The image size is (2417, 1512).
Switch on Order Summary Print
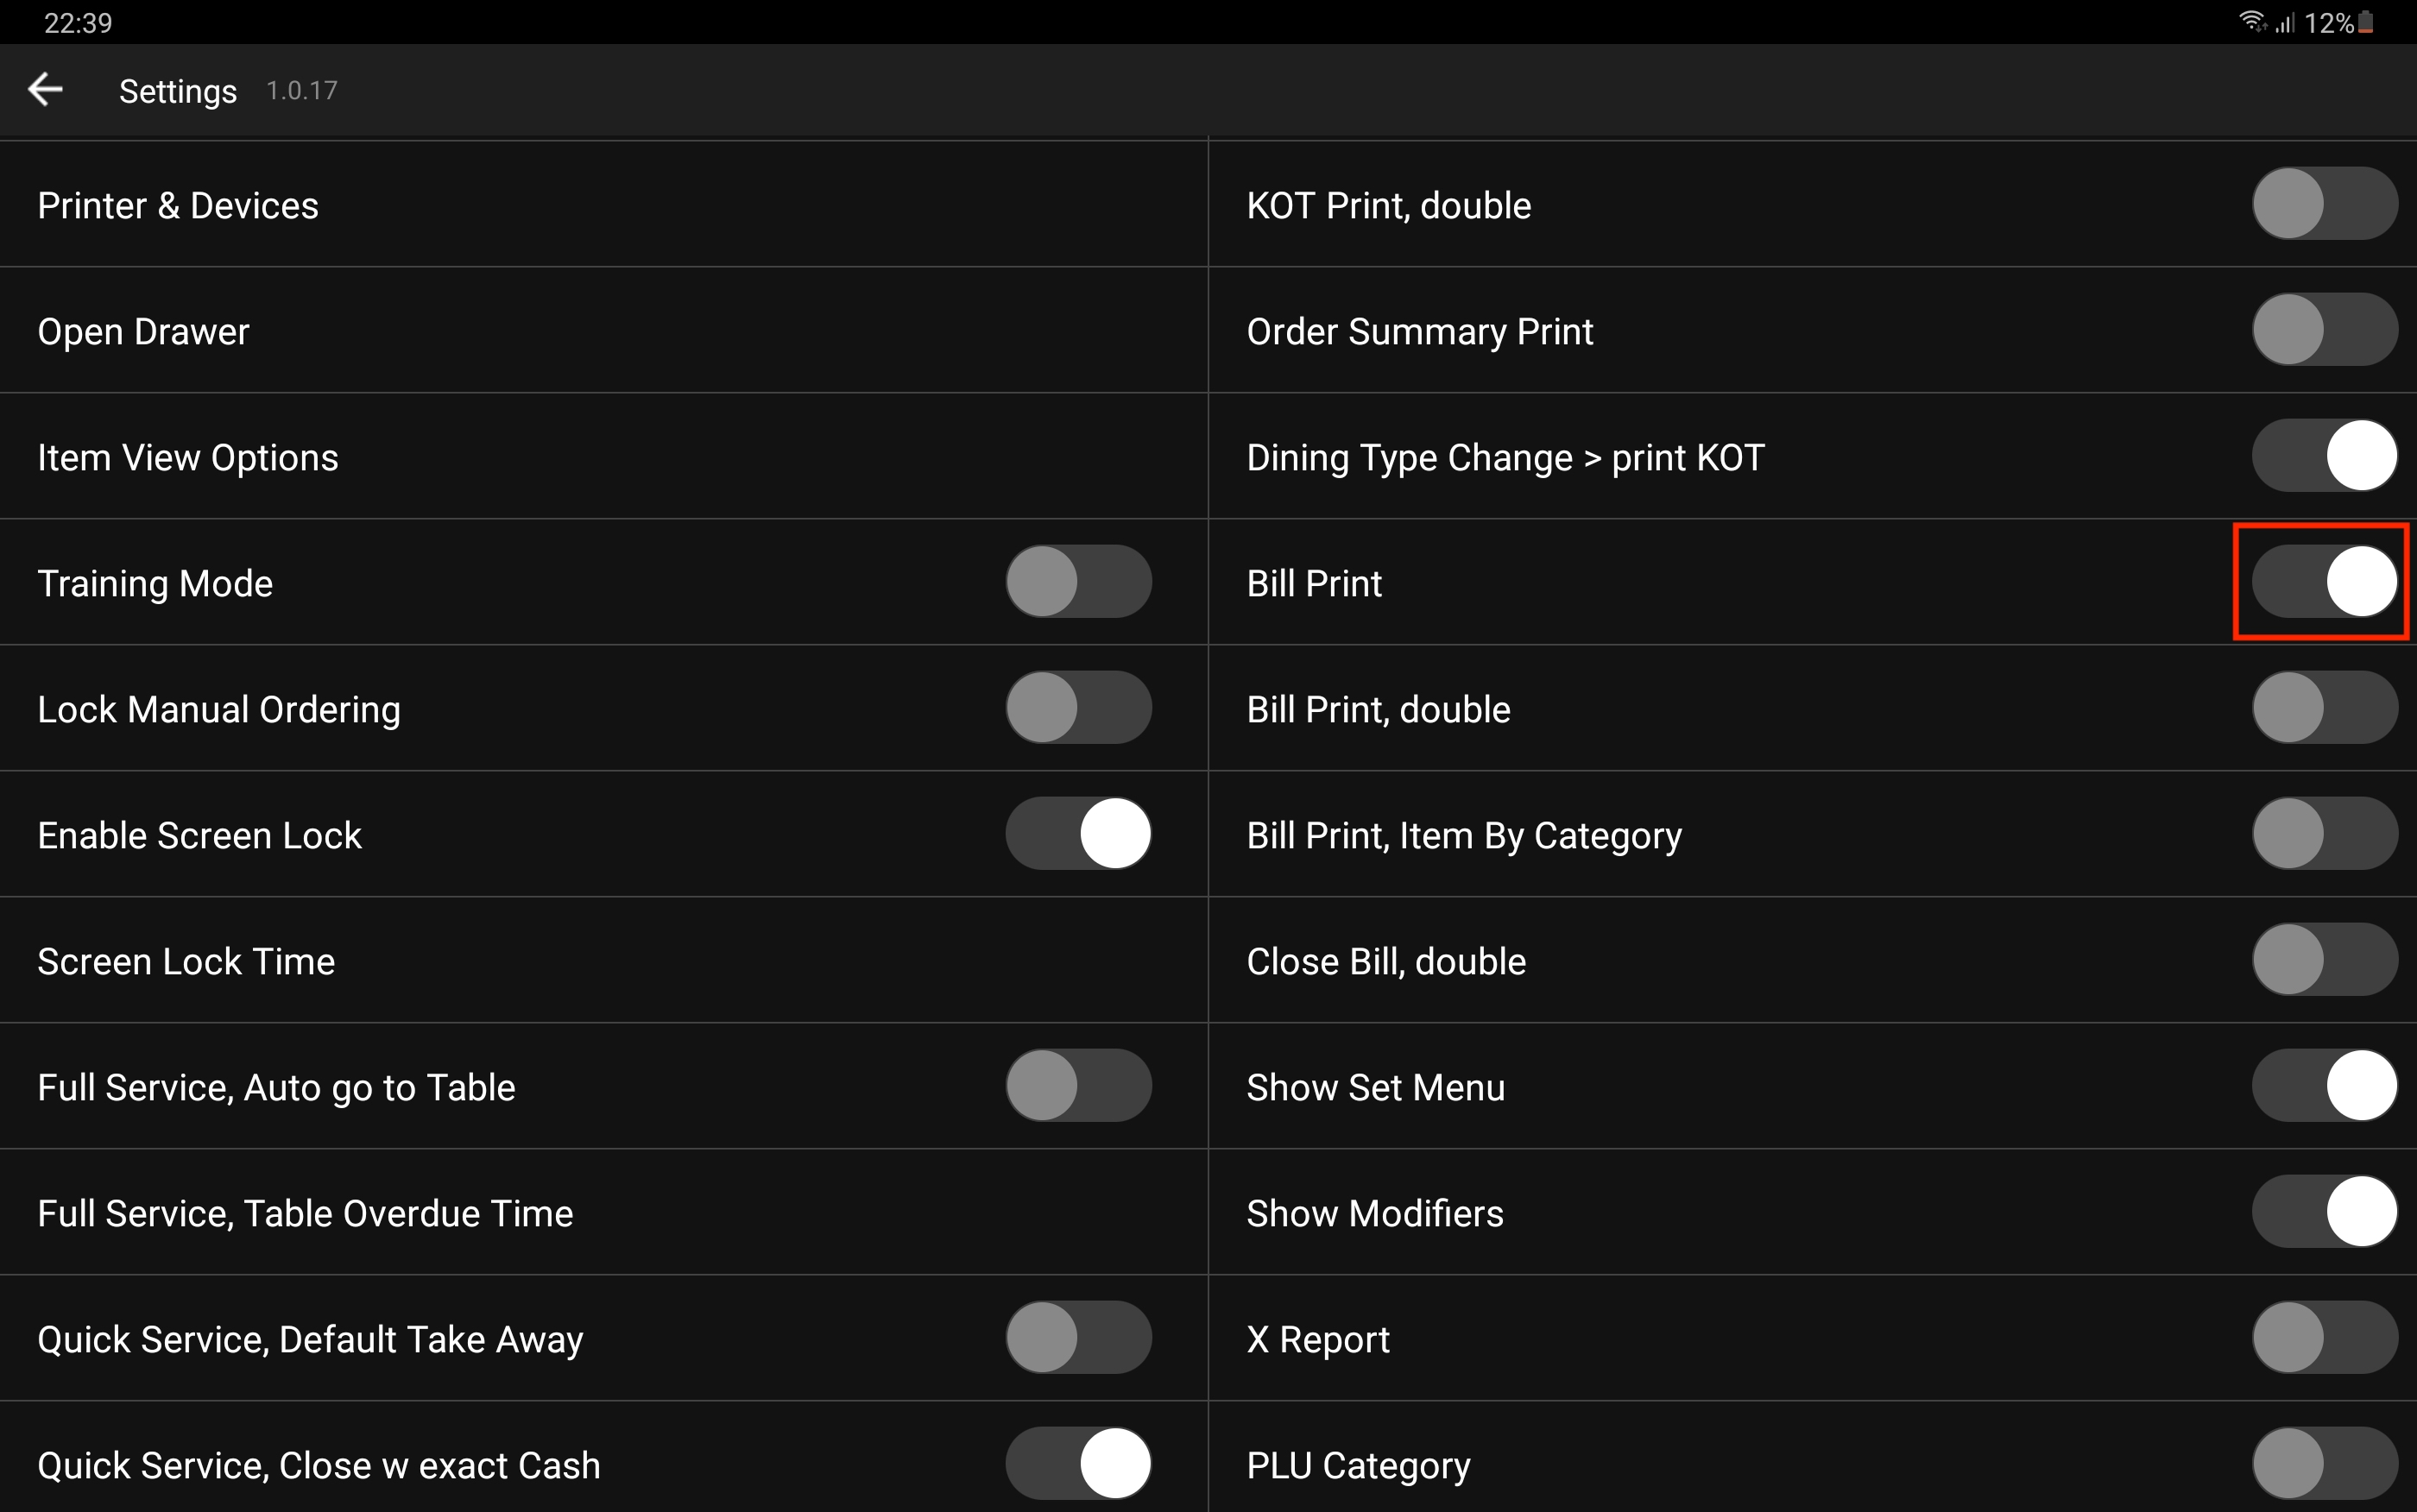(2323, 330)
